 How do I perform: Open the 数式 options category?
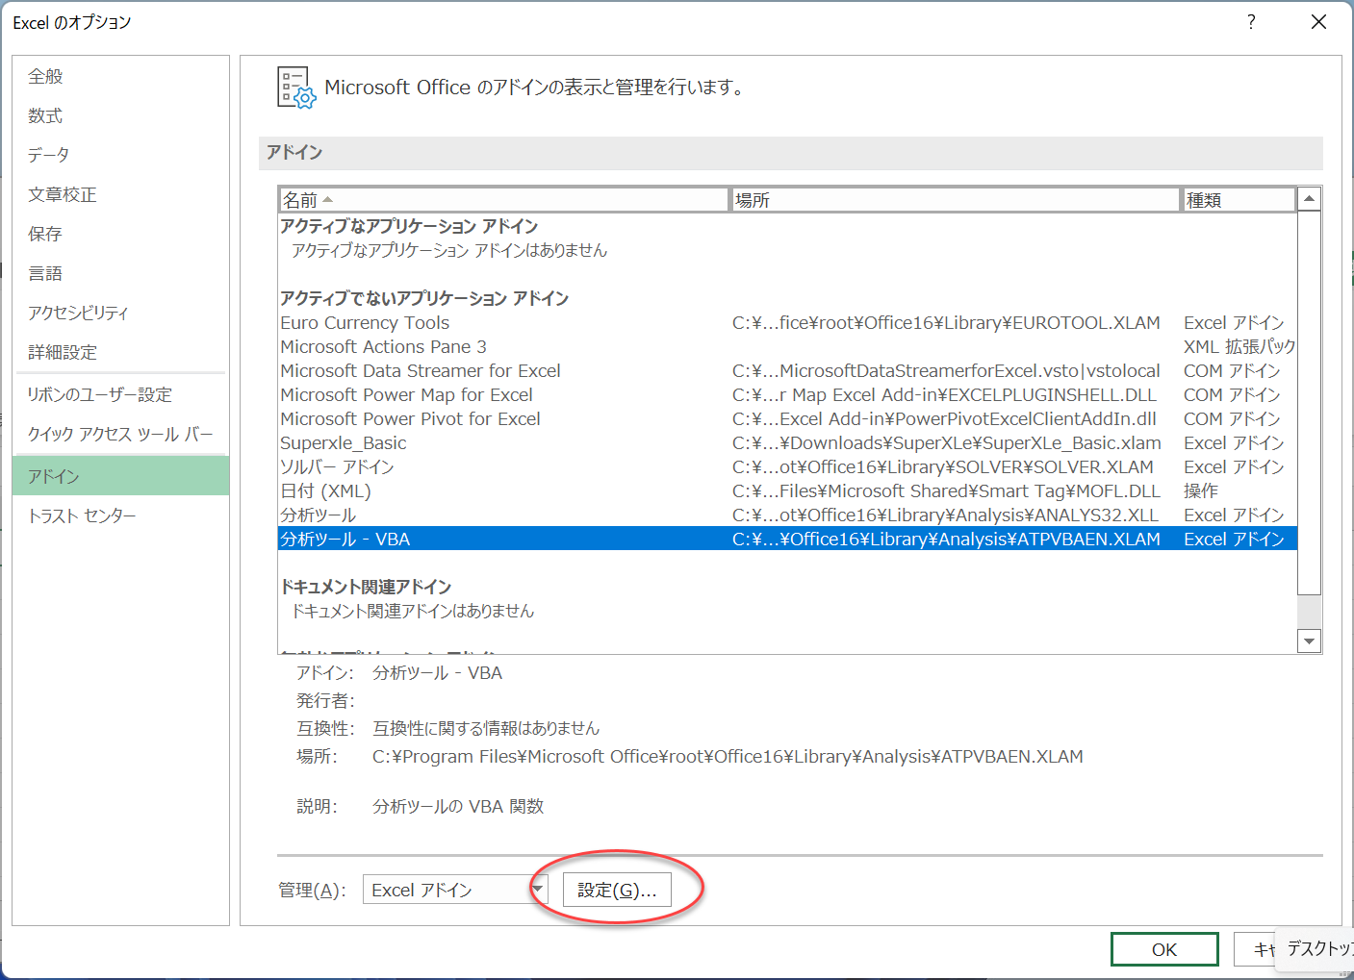120,115
